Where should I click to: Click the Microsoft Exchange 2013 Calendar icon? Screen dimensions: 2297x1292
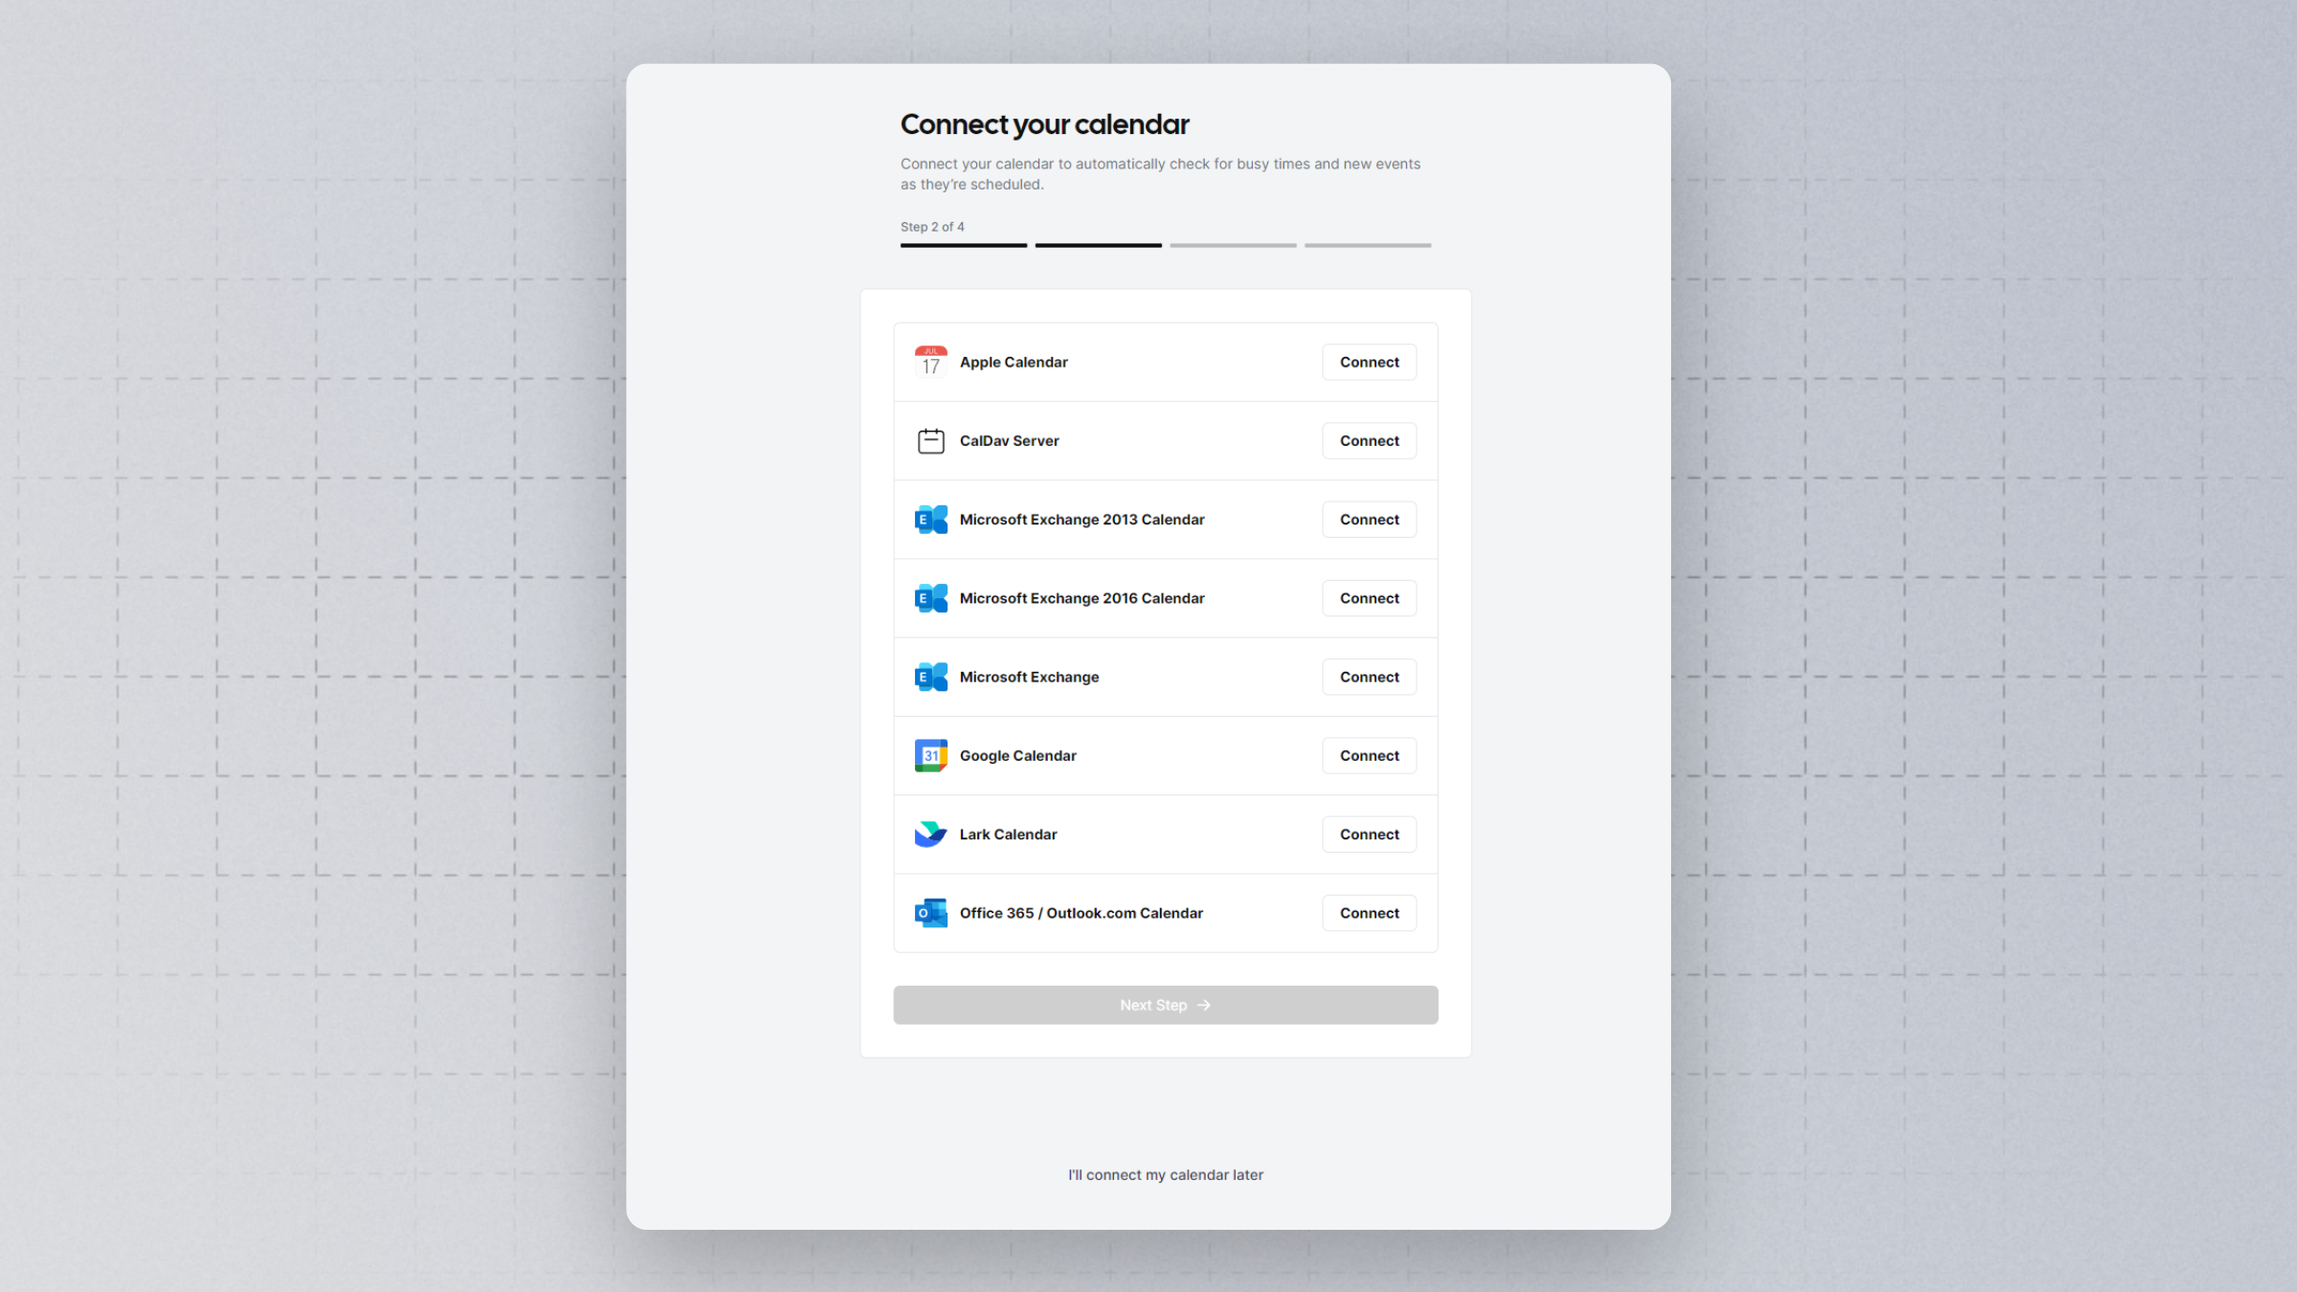coord(930,520)
